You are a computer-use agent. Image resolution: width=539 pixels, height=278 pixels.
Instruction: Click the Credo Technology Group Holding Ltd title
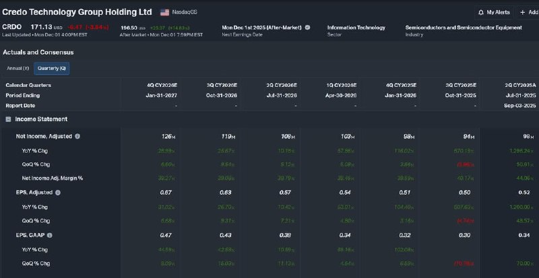[77, 12]
